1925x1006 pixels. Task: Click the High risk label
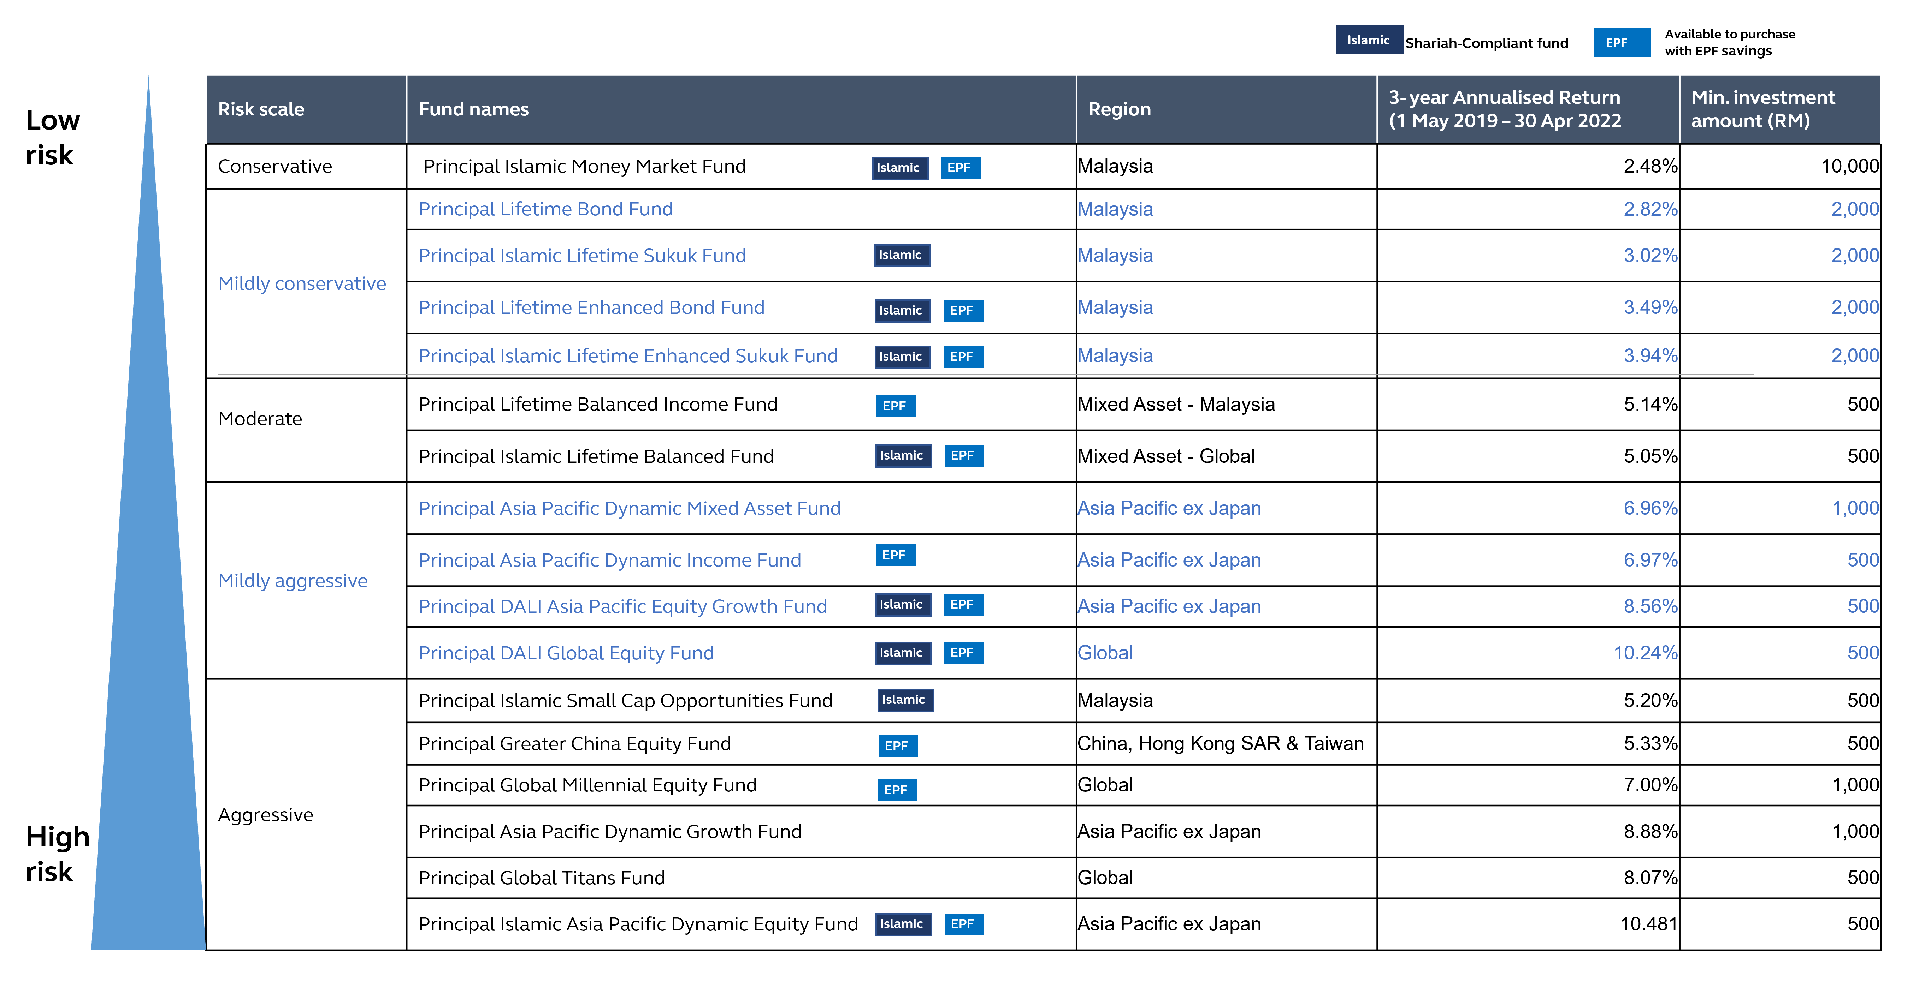pos(58,854)
